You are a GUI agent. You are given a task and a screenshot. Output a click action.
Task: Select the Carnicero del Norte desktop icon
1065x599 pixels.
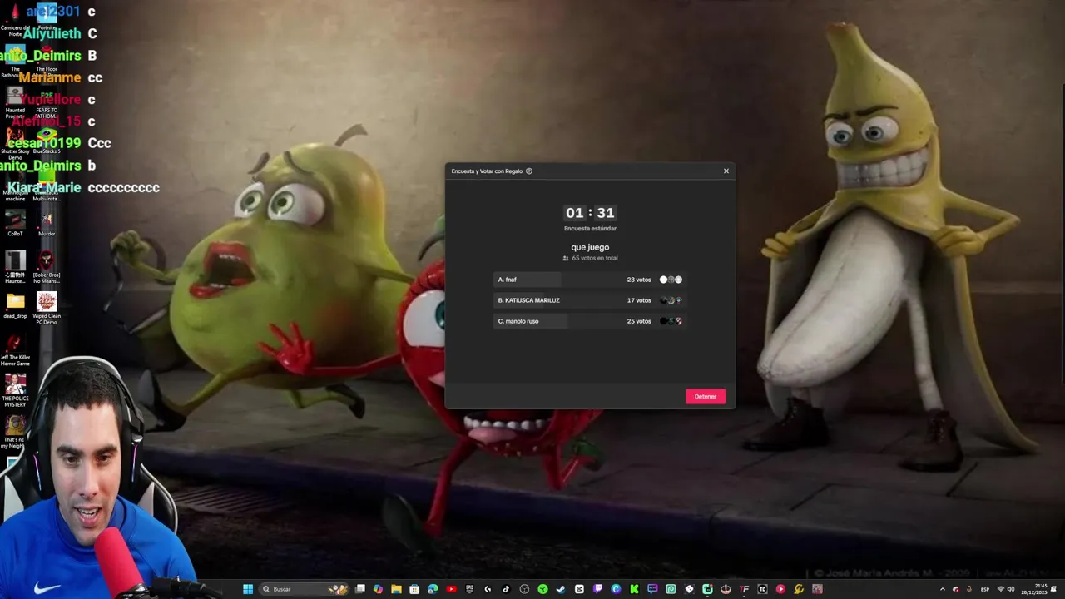coord(15,20)
